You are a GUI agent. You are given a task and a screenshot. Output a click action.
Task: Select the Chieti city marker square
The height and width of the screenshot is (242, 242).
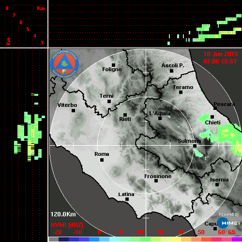[212, 117]
